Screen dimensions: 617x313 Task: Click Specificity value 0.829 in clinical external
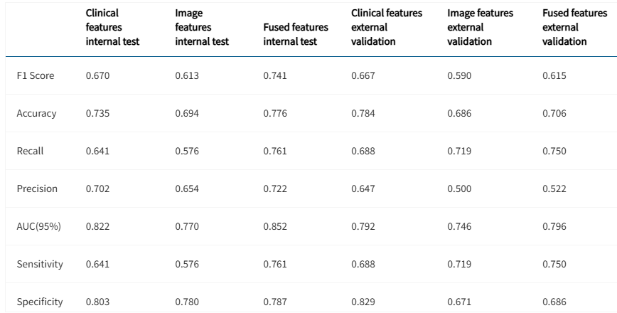point(363,302)
